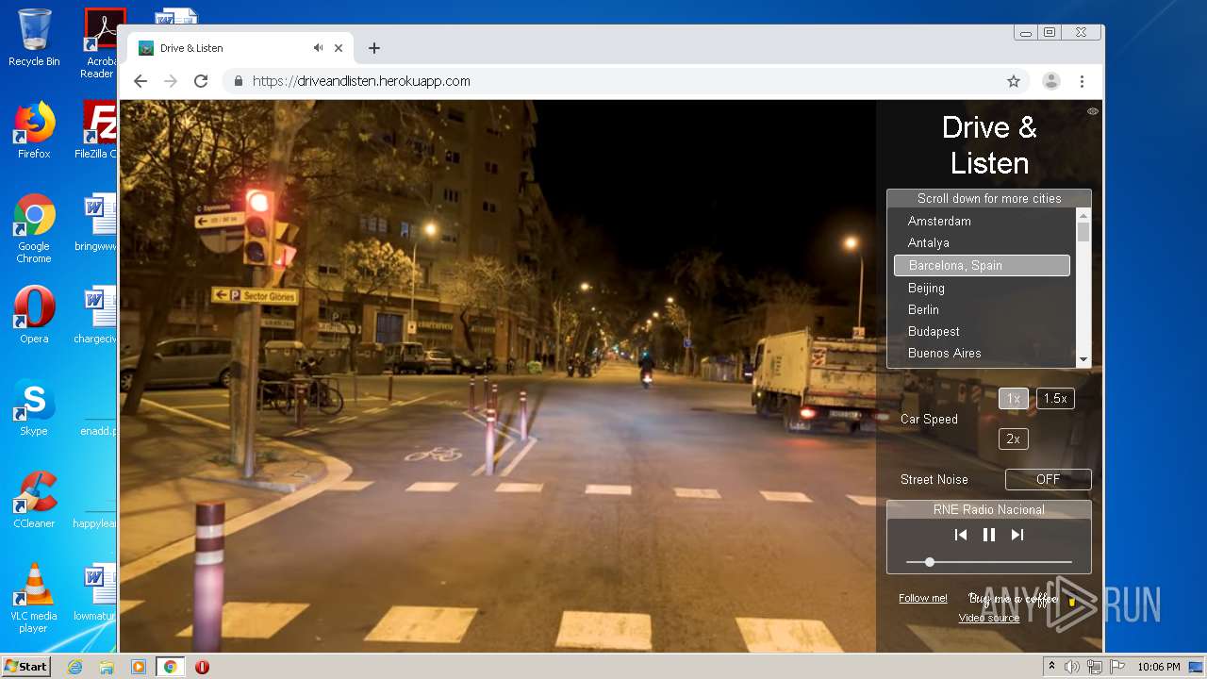
Task: Open the Opera desktop shortcut
Action: (34, 314)
